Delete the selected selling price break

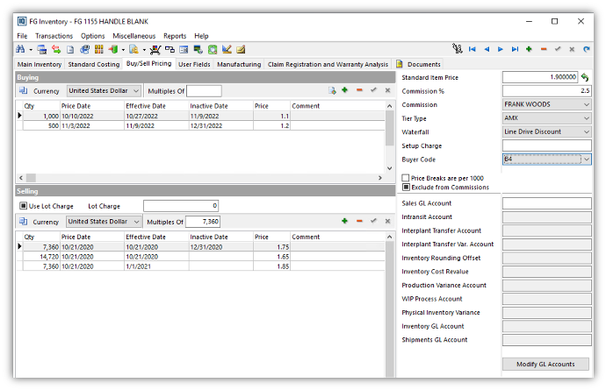359,222
